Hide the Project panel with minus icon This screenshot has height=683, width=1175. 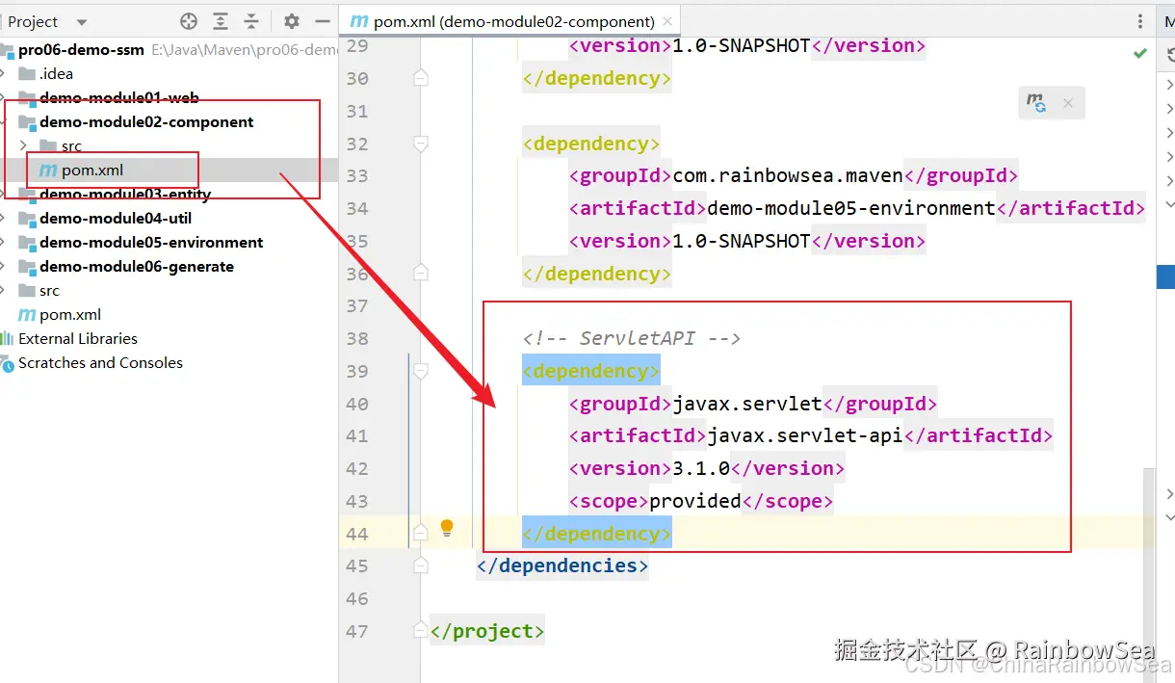click(322, 21)
